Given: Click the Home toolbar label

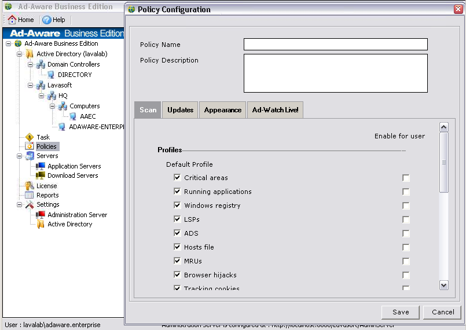Looking at the screenshot, I should pos(26,20).
